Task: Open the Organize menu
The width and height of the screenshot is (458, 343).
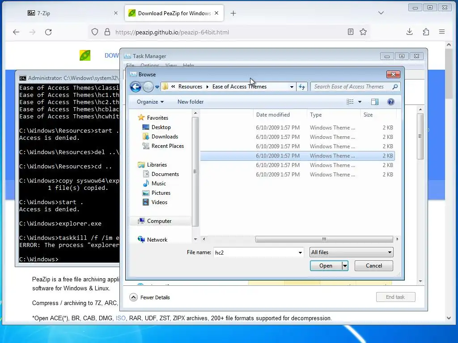Action: [150, 102]
